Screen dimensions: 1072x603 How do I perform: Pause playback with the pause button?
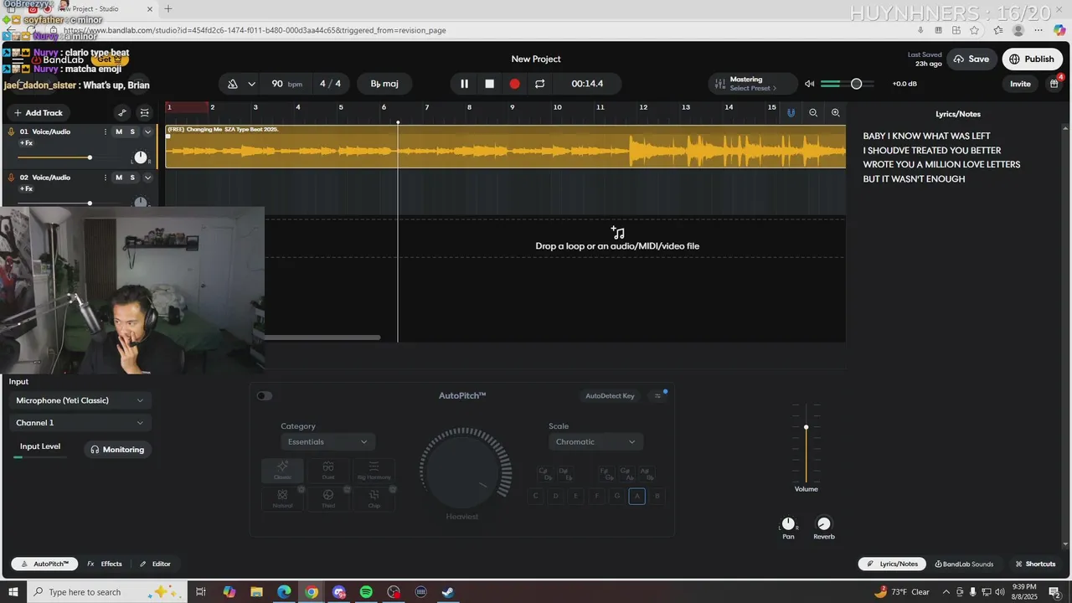click(464, 84)
